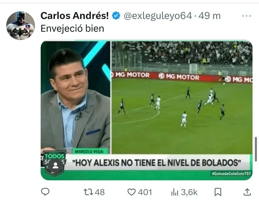259x204 pixels.
Task: Like the tweet using the heart icon
Action: click(132, 192)
